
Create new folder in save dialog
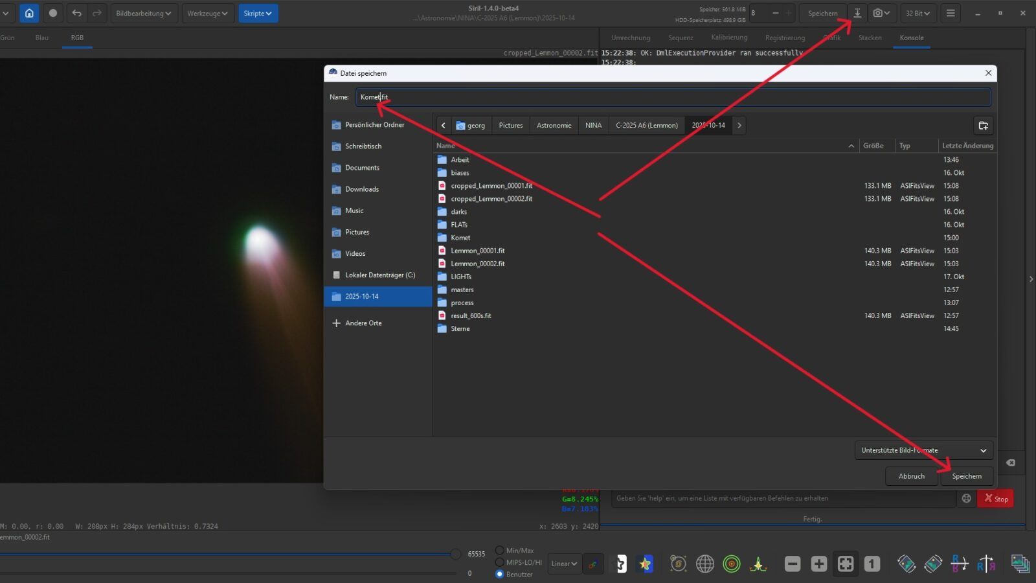(983, 125)
